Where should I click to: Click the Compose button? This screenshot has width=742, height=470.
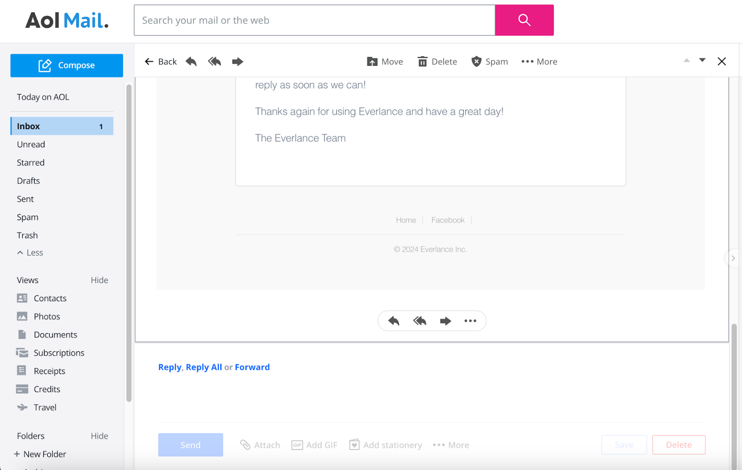(66, 65)
